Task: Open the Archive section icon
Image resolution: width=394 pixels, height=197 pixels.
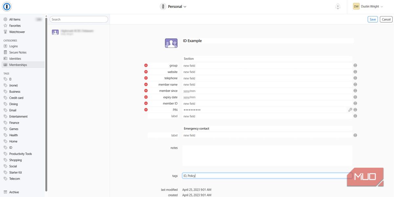Action: pos(6,192)
